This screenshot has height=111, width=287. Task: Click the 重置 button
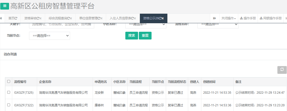(x=145, y=36)
